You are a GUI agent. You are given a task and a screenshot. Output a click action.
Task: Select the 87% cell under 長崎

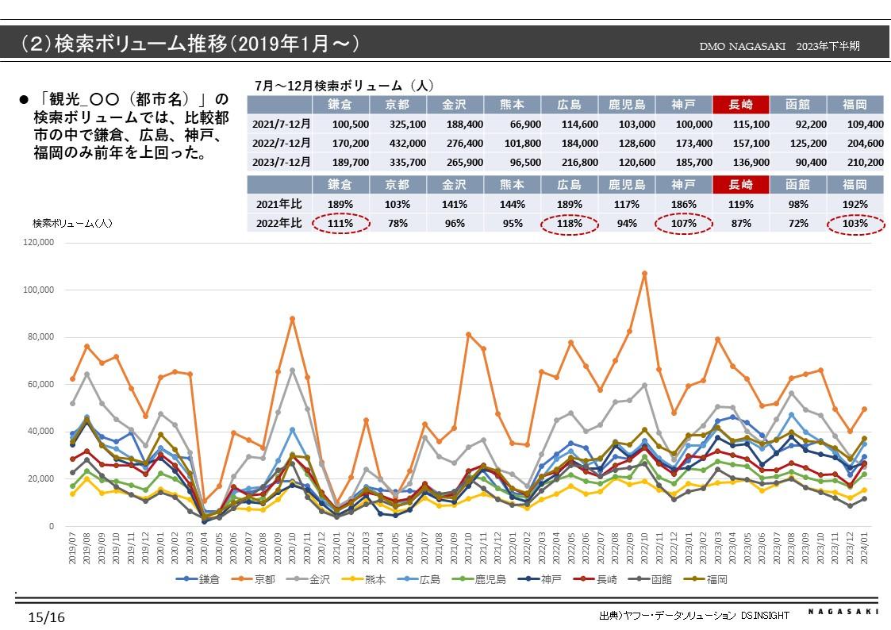point(741,223)
